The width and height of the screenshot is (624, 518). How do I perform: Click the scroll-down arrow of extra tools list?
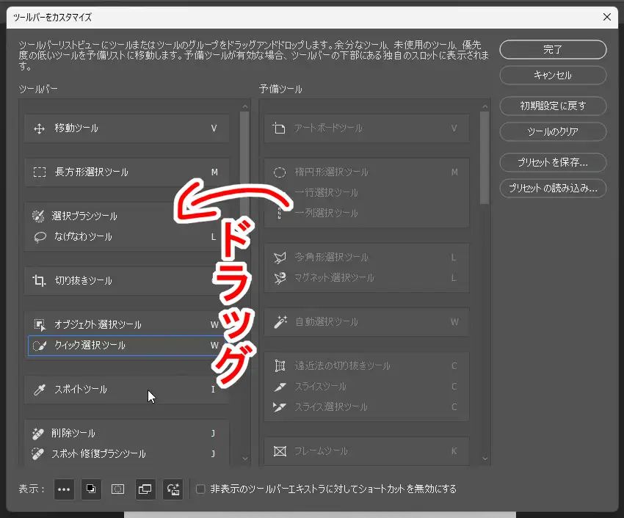485,459
